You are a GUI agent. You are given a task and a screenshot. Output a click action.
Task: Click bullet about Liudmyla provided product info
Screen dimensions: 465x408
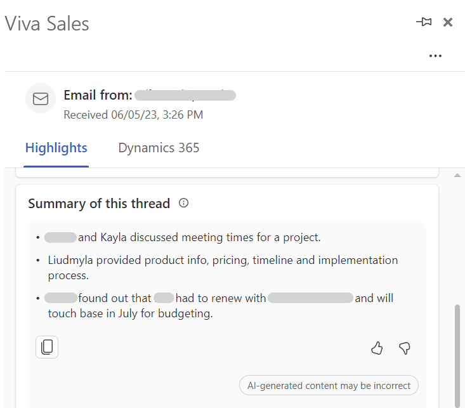(223, 268)
